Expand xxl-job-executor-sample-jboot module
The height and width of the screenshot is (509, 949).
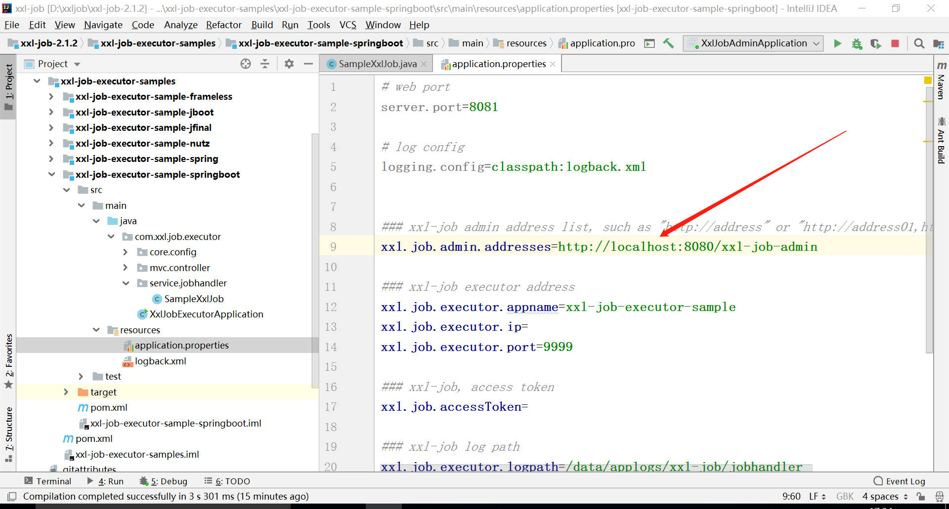pos(51,112)
